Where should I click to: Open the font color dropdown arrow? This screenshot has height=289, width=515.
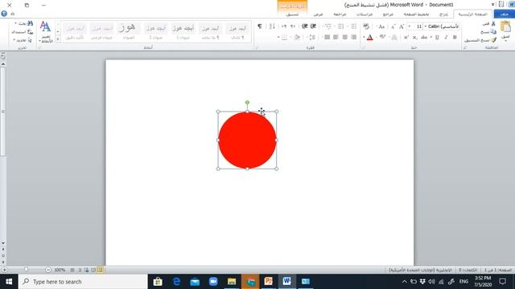click(364, 38)
